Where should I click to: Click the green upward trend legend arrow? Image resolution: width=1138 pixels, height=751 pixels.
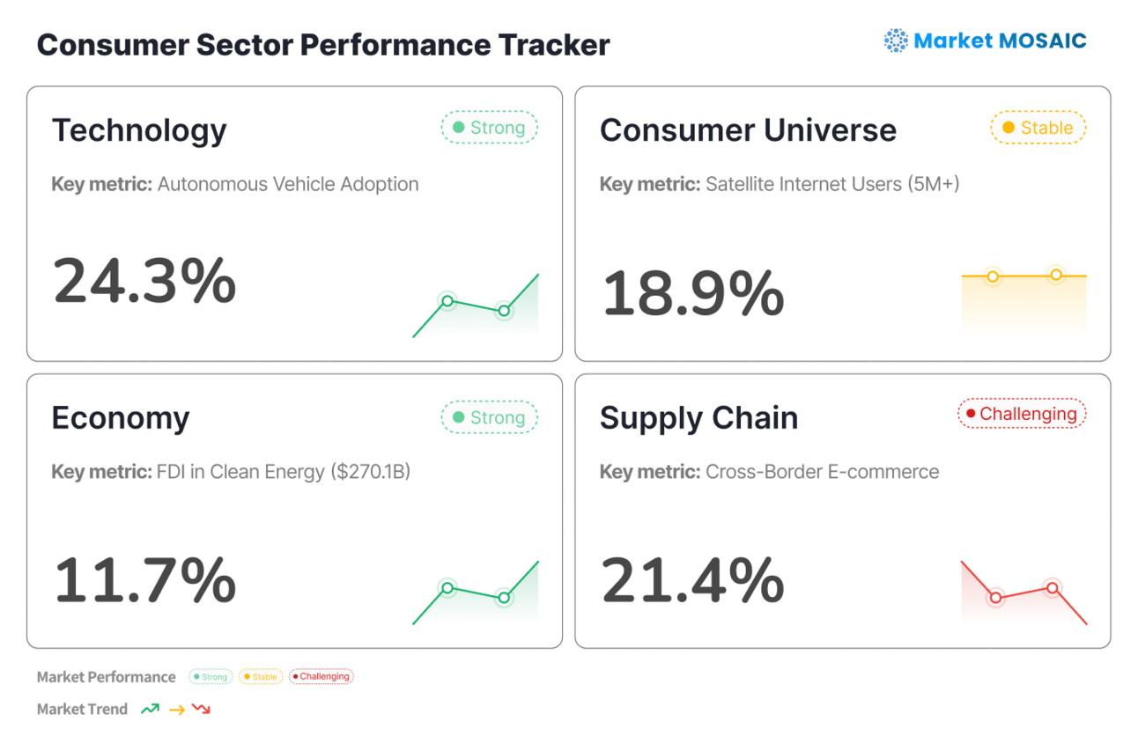point(151,709)
